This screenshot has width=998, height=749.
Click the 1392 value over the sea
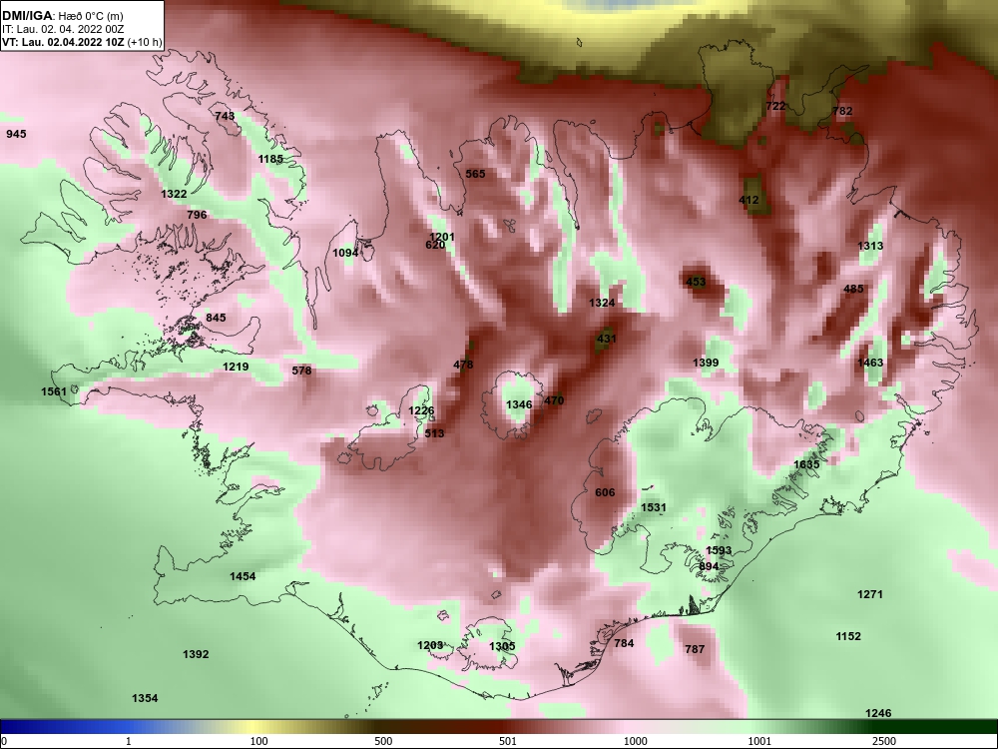pyautogui.click(x=196, y=654)
